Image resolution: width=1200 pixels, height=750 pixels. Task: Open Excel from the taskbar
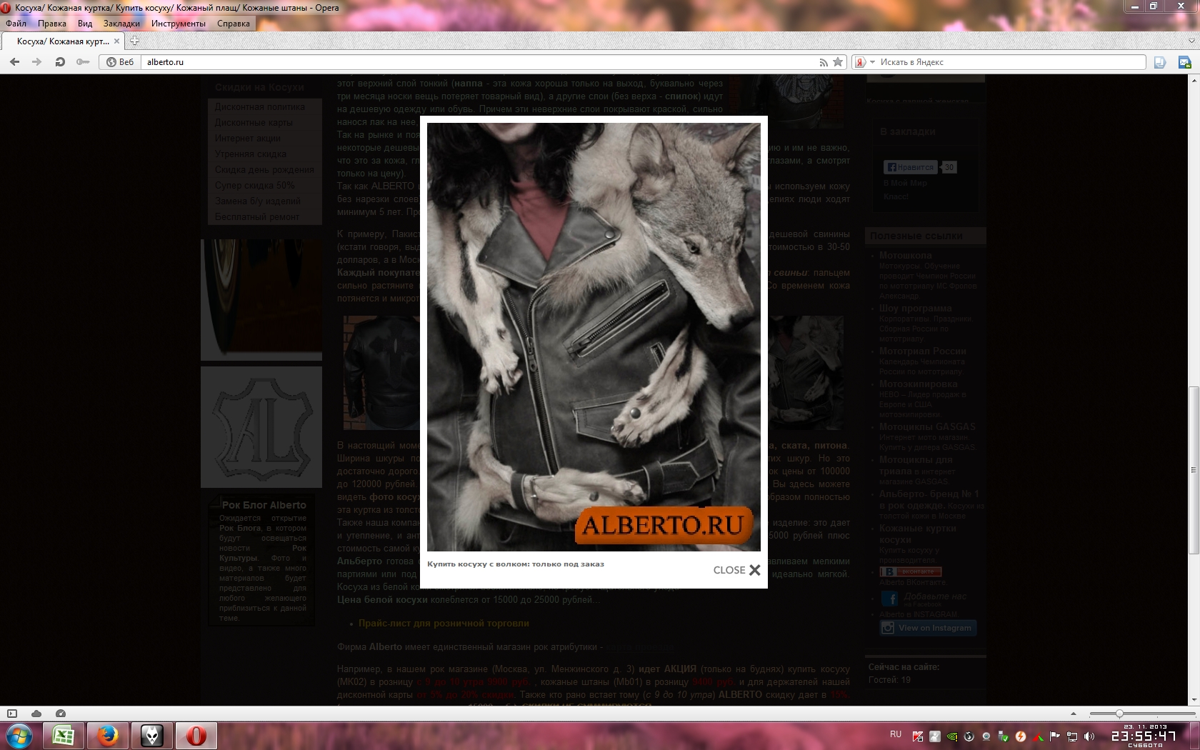[64, 736]
